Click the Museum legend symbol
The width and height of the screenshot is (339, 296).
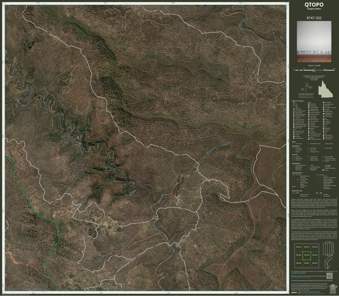tap(309, 128)
